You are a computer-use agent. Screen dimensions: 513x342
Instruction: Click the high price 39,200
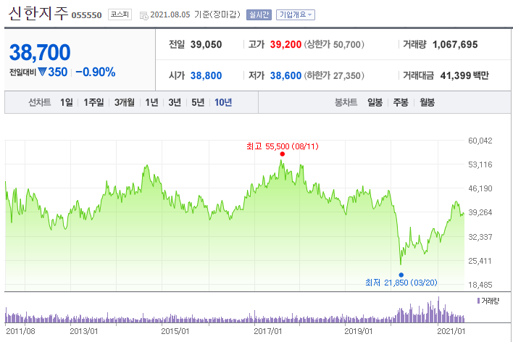285,44
